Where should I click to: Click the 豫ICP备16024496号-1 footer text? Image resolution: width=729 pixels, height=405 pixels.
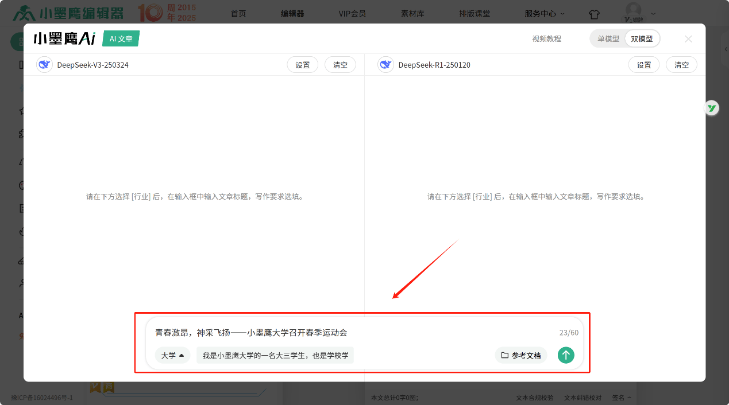42,397
